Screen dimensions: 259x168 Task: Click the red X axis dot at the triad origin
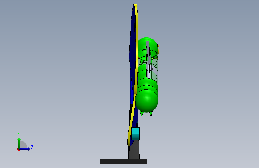point(19,149)
